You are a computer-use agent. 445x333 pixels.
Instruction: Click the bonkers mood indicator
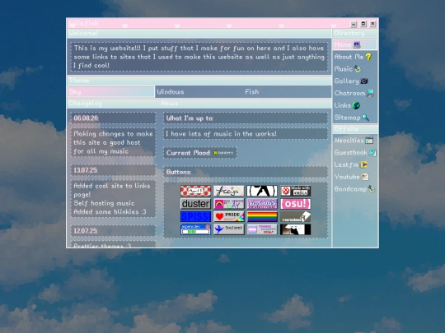point(223,153)
